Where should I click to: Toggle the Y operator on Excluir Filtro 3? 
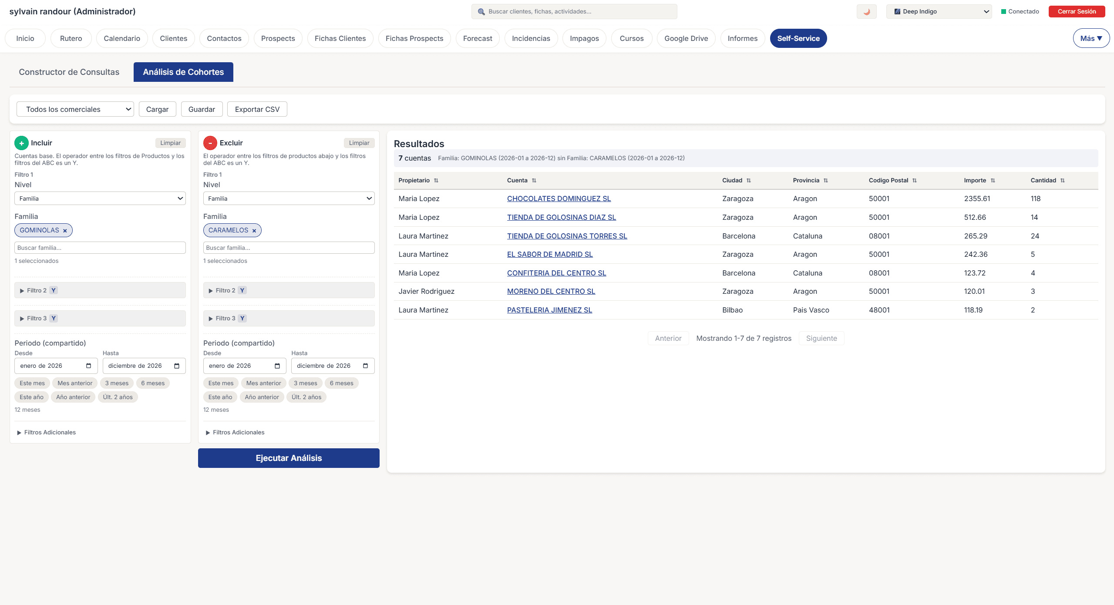pos(242,318)
